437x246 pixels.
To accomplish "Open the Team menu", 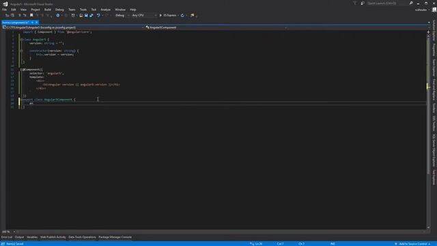I will pos(72,10).
